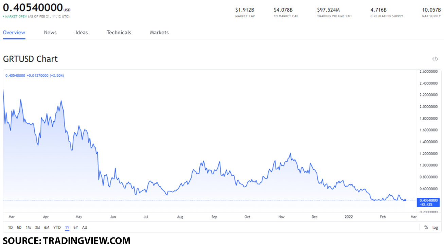Screen dimensions: 444x247
Task: Select the 3M time range
Action: [37, 228]
